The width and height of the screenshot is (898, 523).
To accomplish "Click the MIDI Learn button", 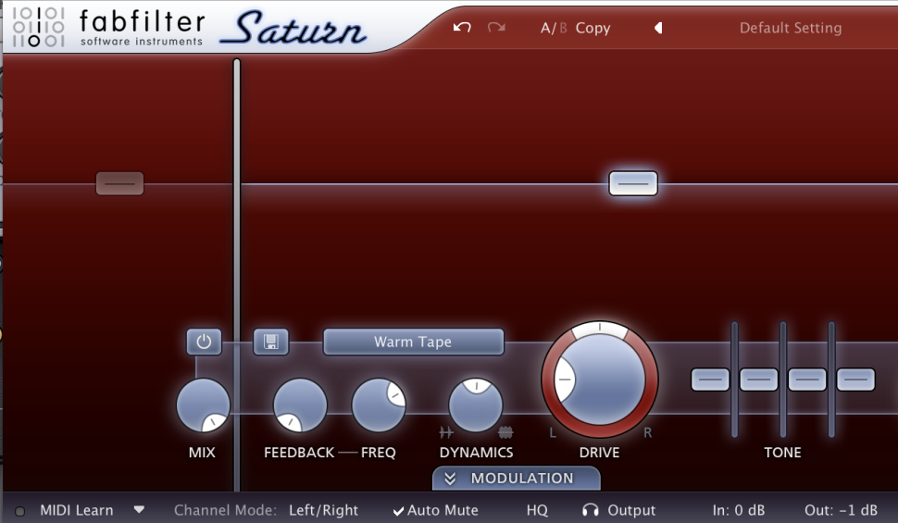I will pyautogui.click(x=76, y=510).
